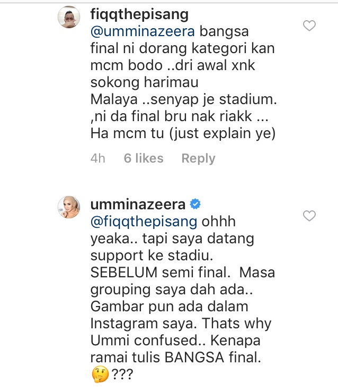Tap the 4h timestamp
This screenshot has height=391, width=338.
97,158
